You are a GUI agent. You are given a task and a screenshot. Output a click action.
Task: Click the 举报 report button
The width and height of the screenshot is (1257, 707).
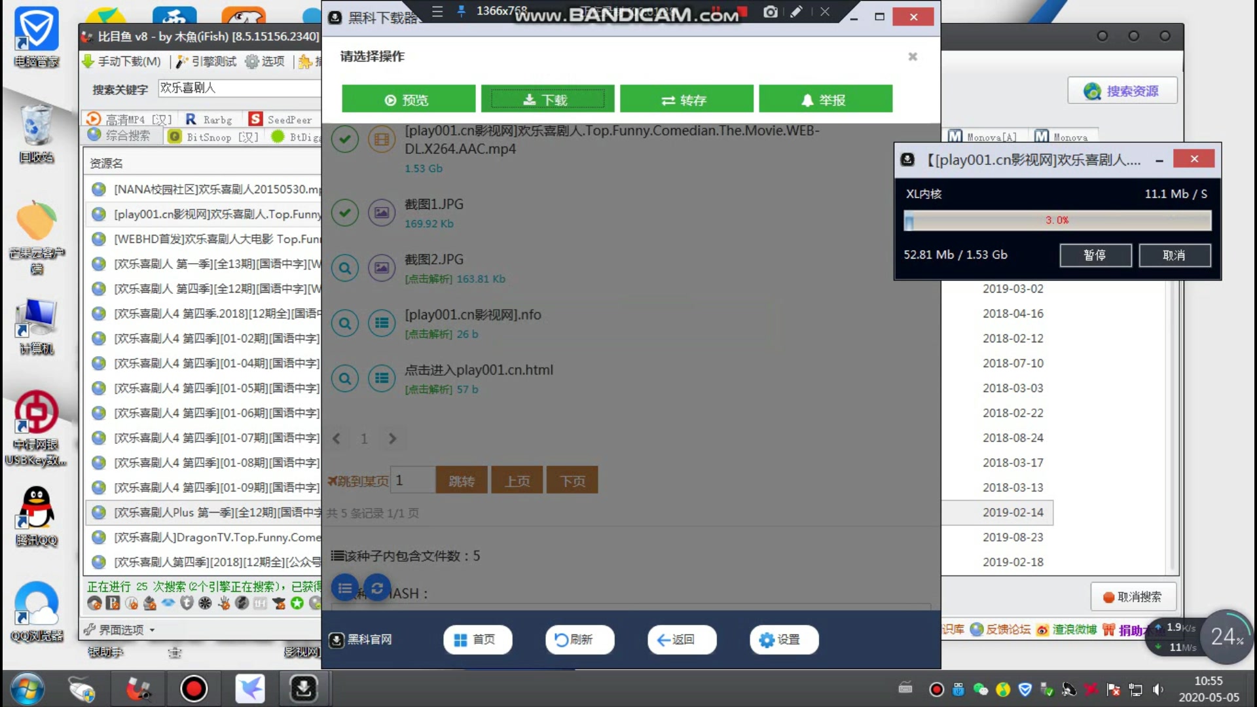pos(826,100)
